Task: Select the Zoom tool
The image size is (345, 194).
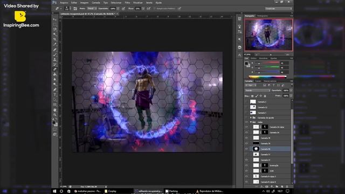Action: coord(55,115)
